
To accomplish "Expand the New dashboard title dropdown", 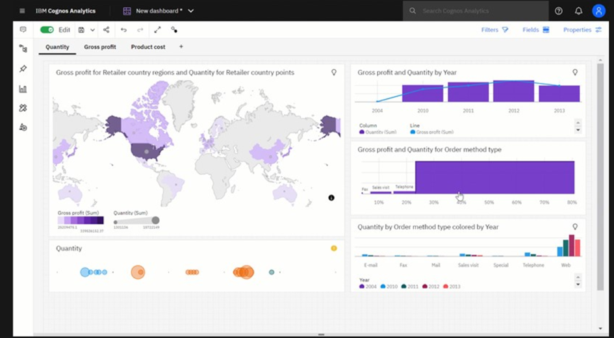I will point(191,11).
